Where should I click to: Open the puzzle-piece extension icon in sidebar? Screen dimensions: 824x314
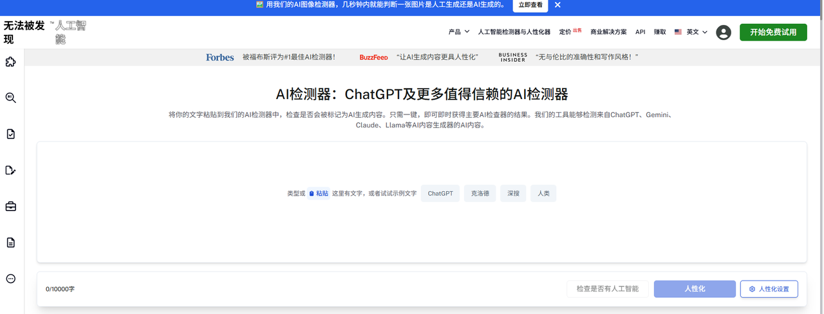[10, 62]
